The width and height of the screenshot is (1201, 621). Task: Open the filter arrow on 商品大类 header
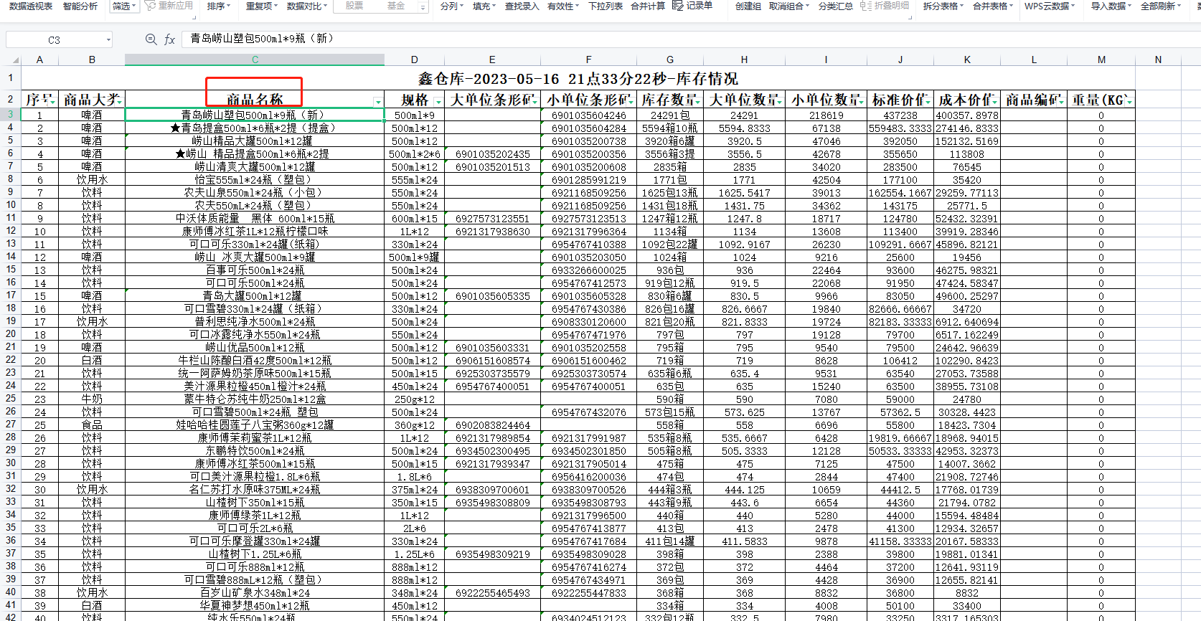click(119, 101)
